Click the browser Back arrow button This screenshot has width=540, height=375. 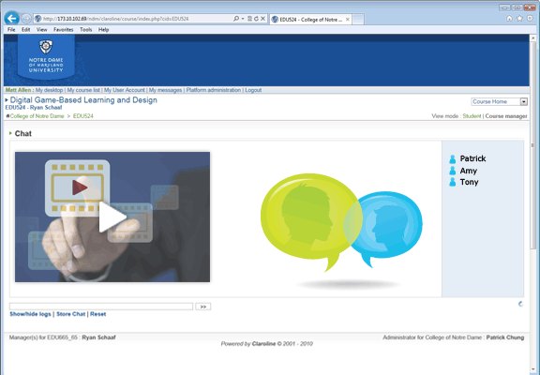click(x=11, y=18)
